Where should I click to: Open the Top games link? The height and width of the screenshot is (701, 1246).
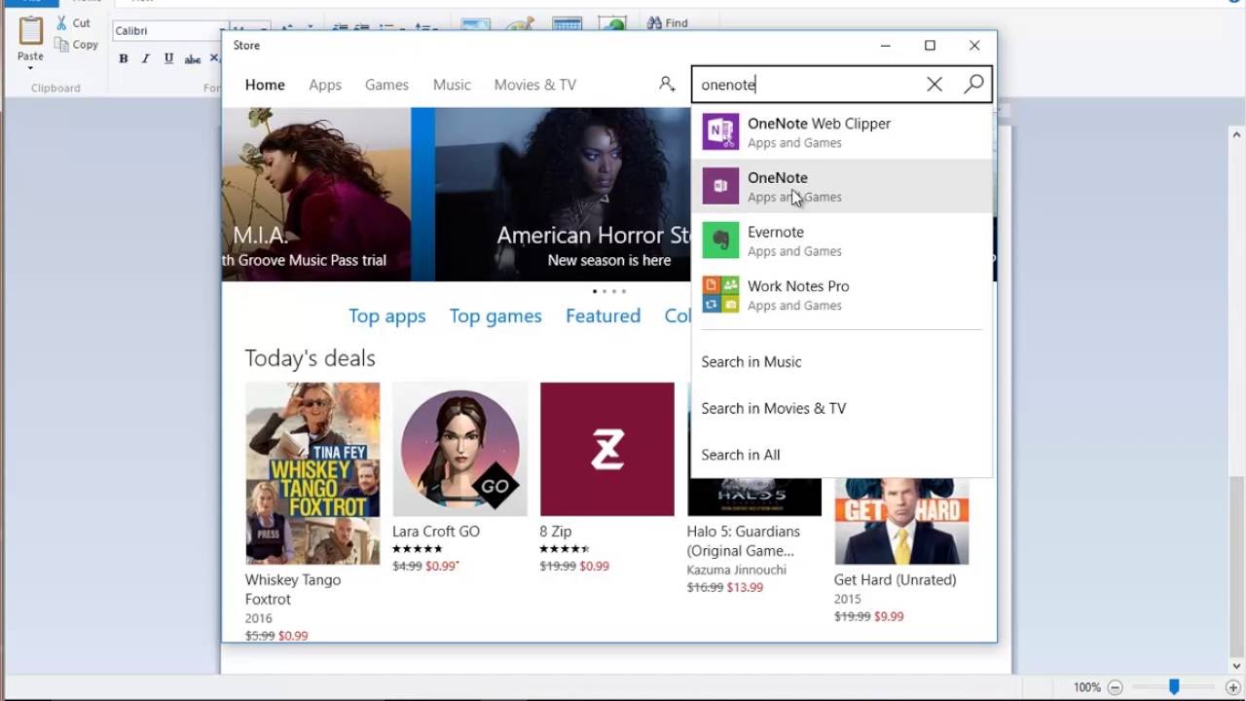(x=495, y=315)
